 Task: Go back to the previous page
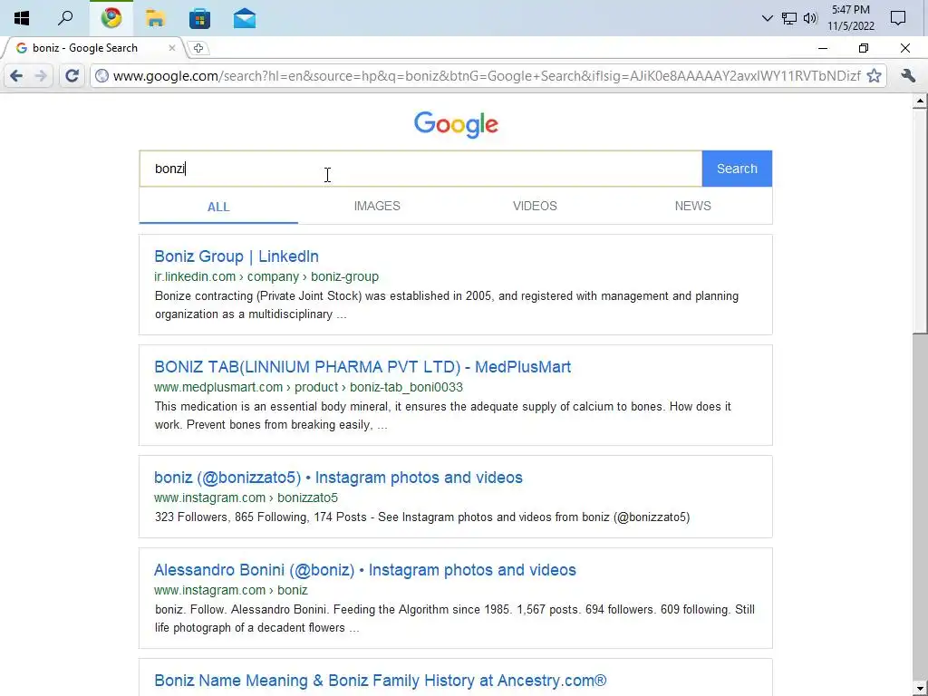click(x=16, y=76)
